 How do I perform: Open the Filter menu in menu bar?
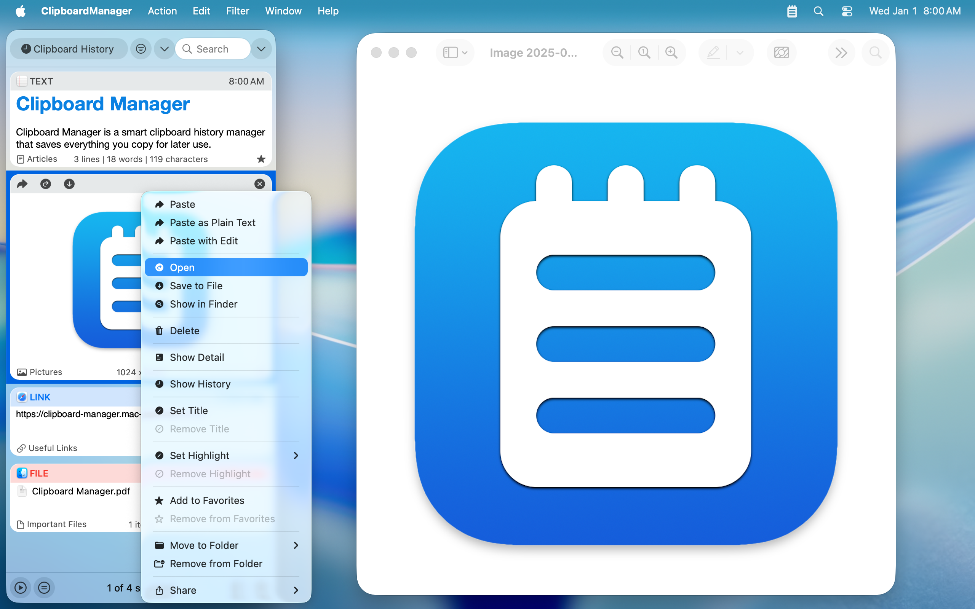pyautogui.click(x=237, y=11)
